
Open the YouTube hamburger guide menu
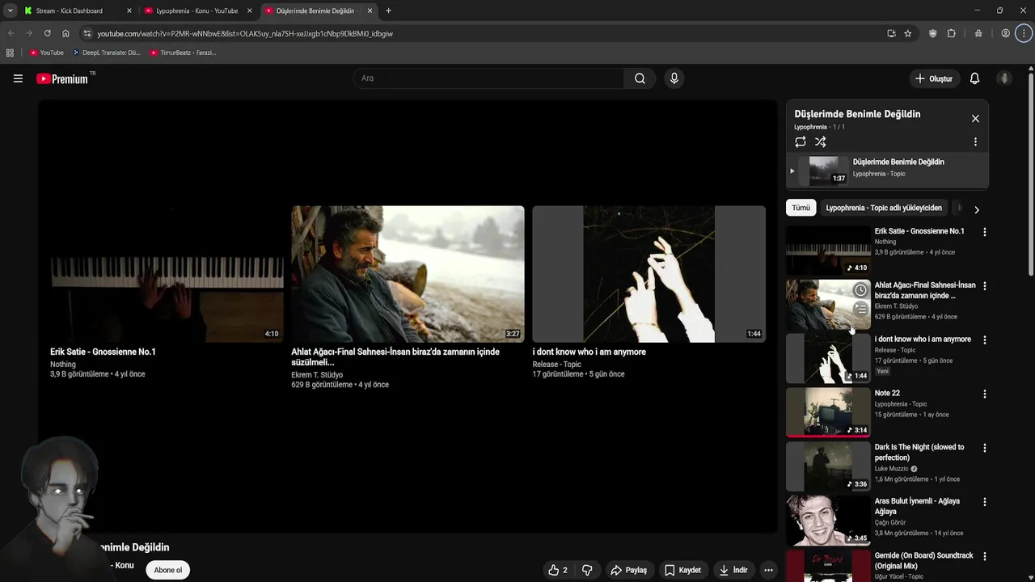(18, 78)
